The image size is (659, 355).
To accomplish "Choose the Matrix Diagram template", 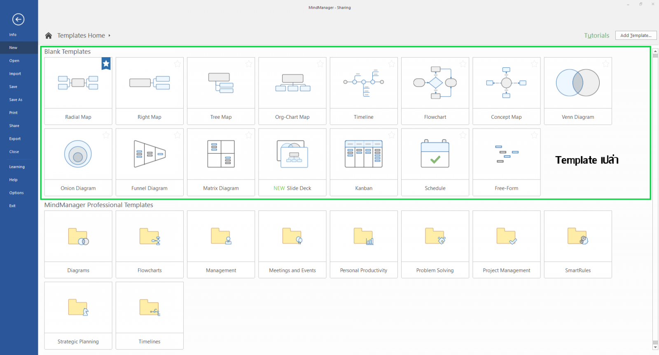I will [x=221, y=162].
